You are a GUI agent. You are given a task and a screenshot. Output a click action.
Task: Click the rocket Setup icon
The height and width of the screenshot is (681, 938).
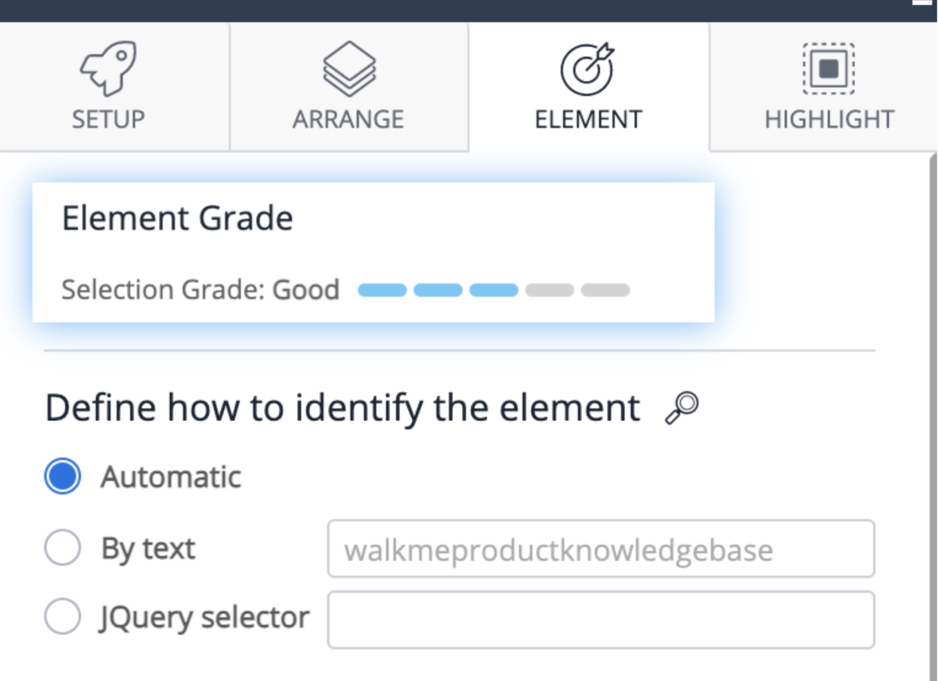tap(107, 68)
